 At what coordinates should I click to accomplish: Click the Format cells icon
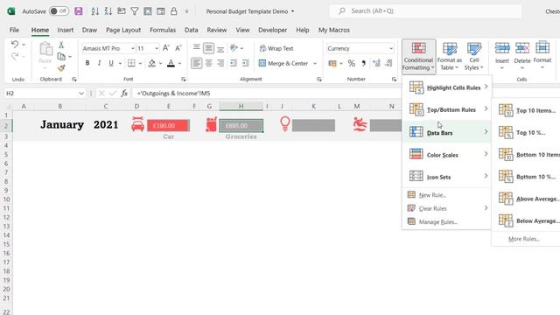click(x=542, y=47)
